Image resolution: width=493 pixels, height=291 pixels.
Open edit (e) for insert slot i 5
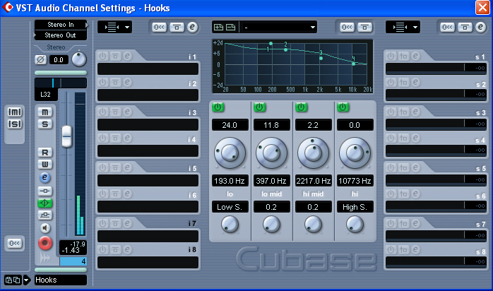tap(127, 168)
